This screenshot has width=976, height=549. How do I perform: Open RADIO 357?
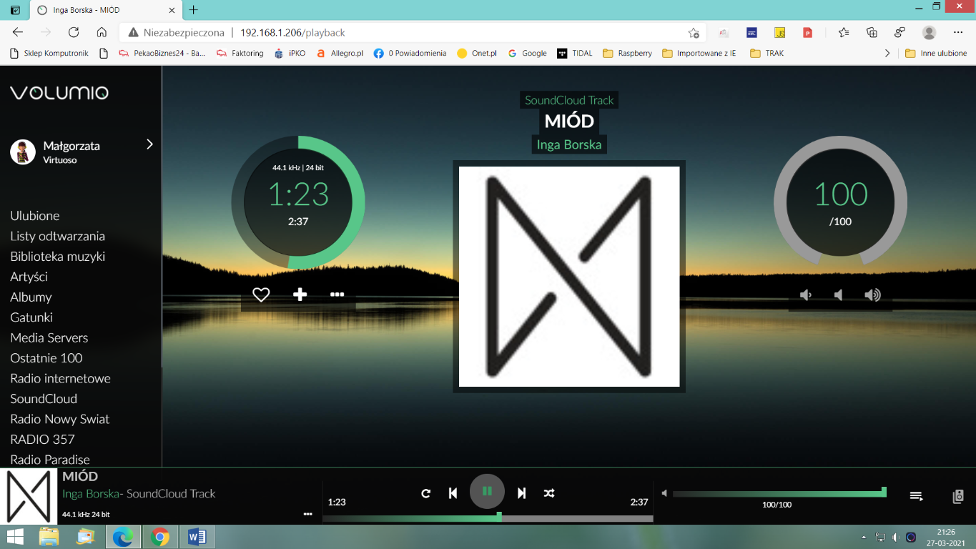pos(42,439)
